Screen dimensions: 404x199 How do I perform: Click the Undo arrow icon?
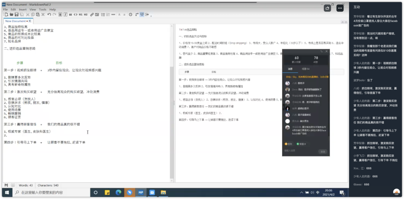point(49,15)
